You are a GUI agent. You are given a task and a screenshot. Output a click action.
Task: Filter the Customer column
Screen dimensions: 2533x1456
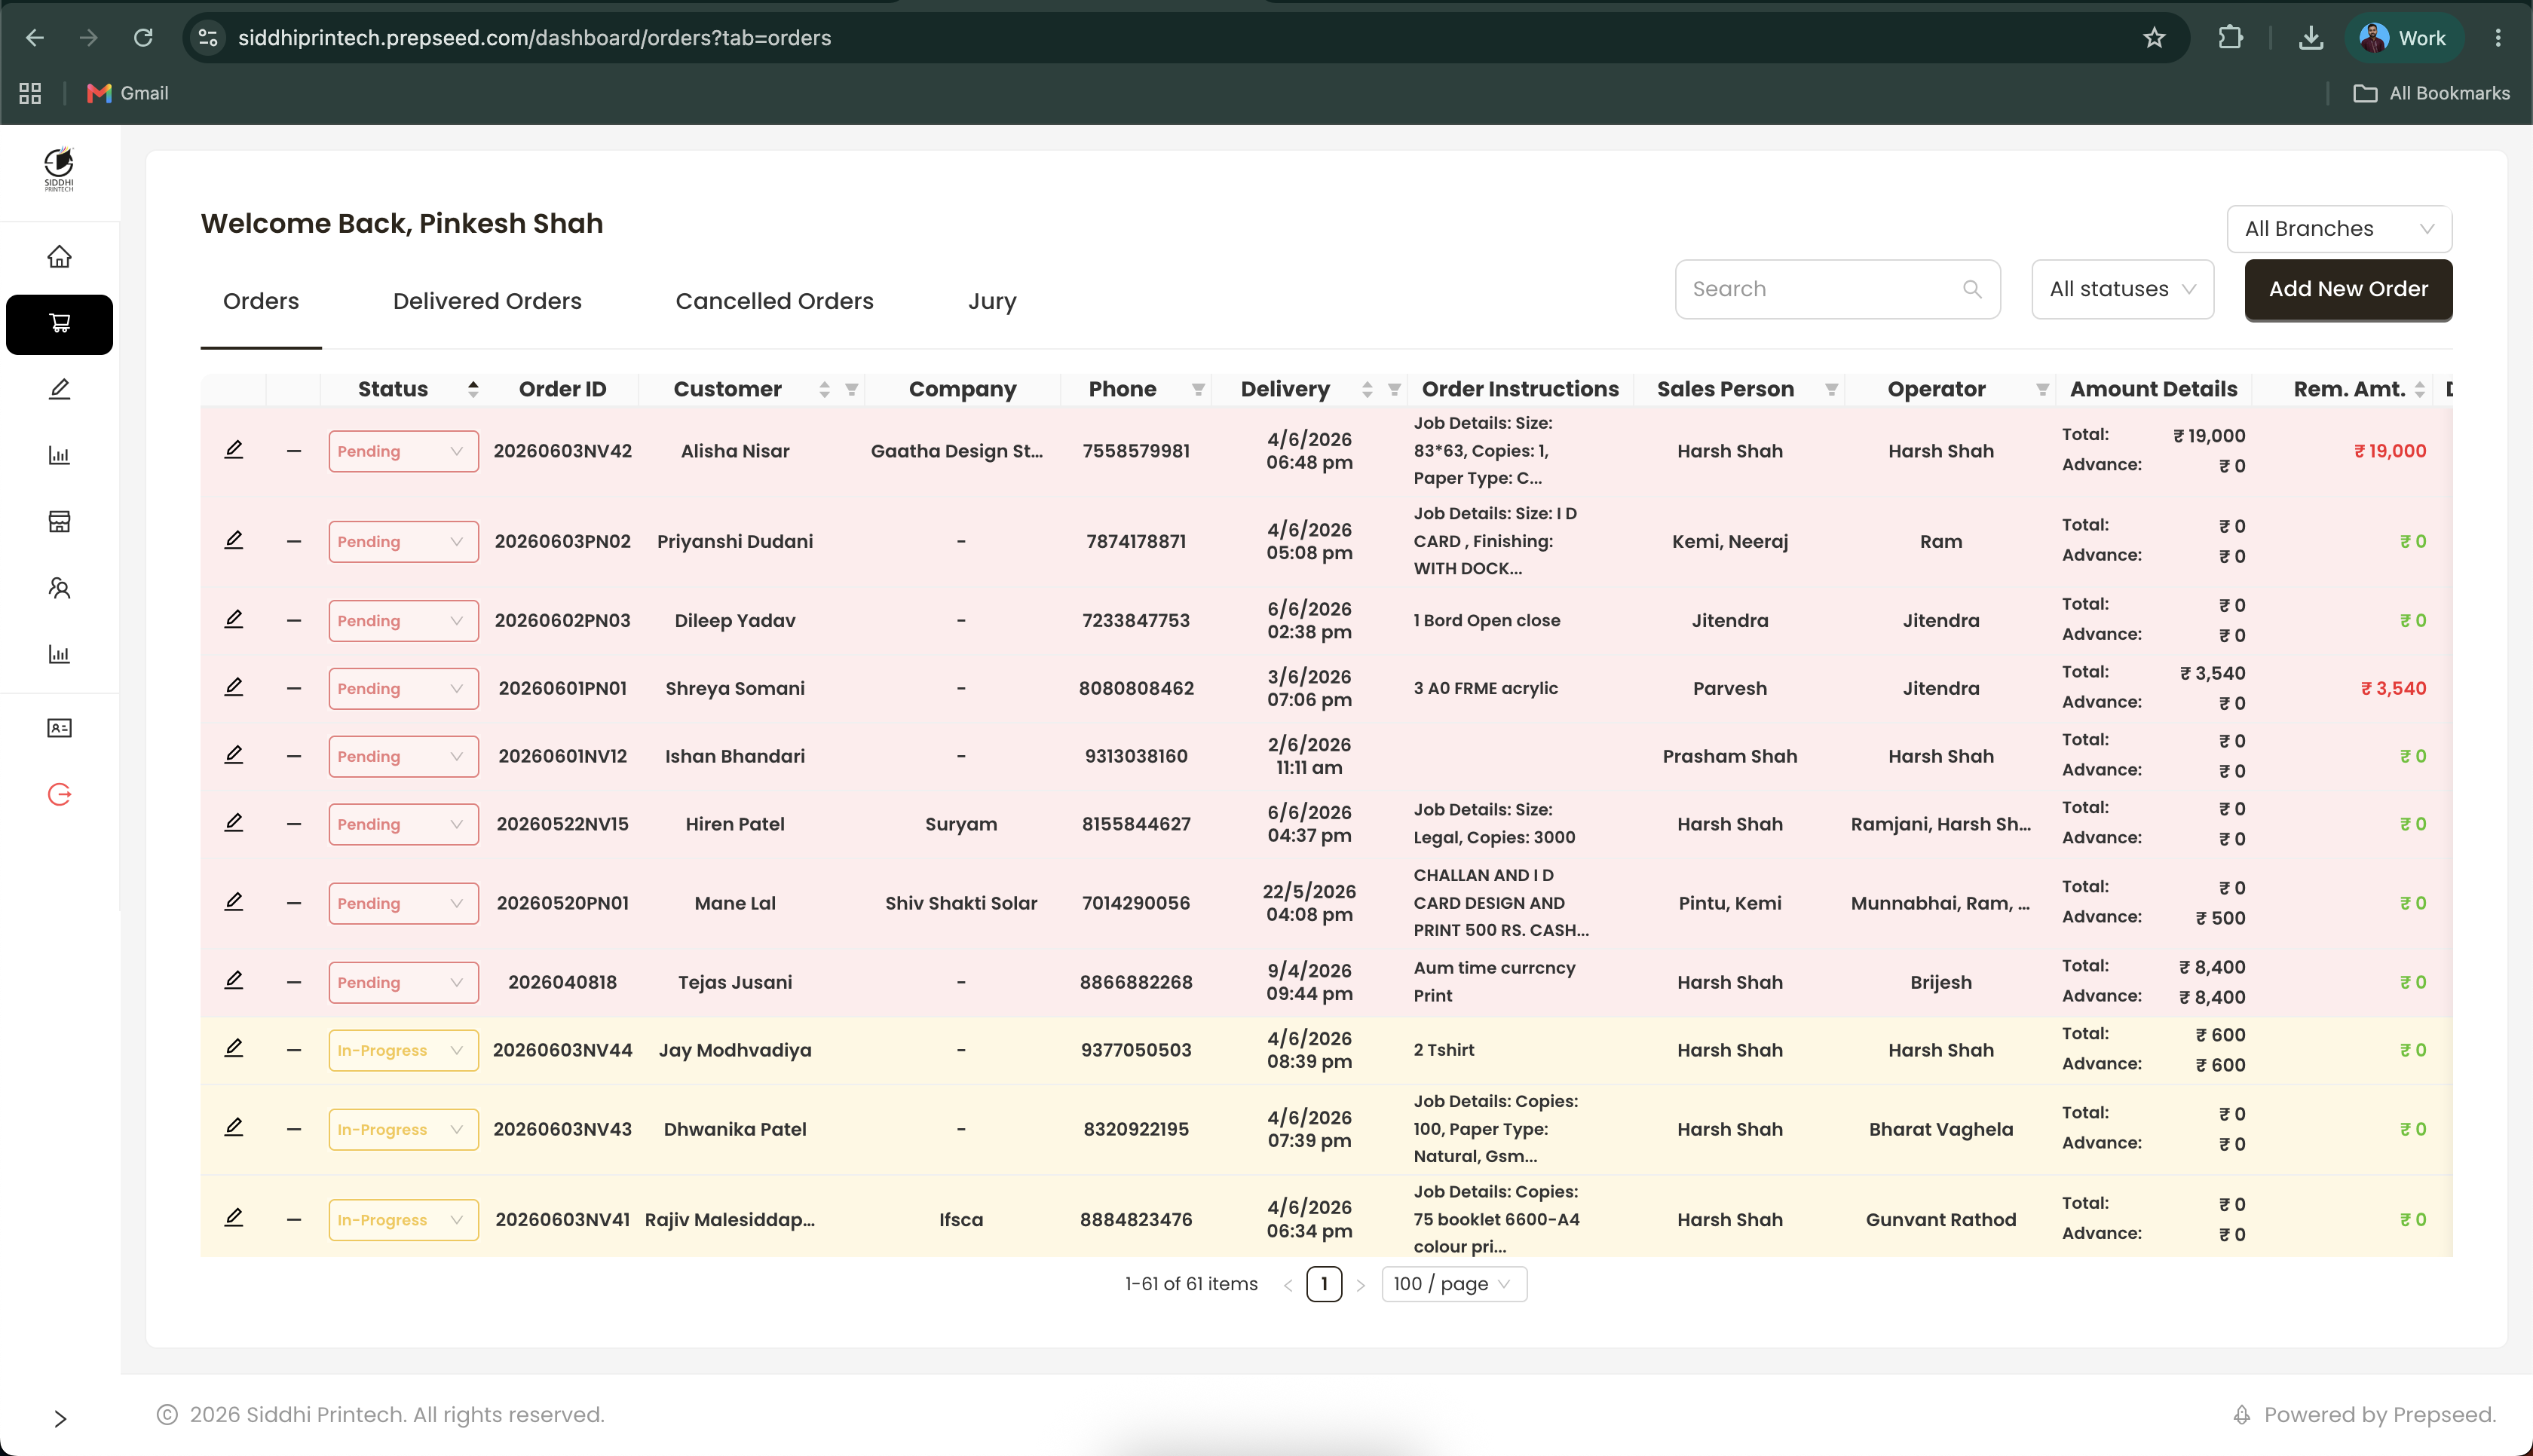click(x=852, y=390)
